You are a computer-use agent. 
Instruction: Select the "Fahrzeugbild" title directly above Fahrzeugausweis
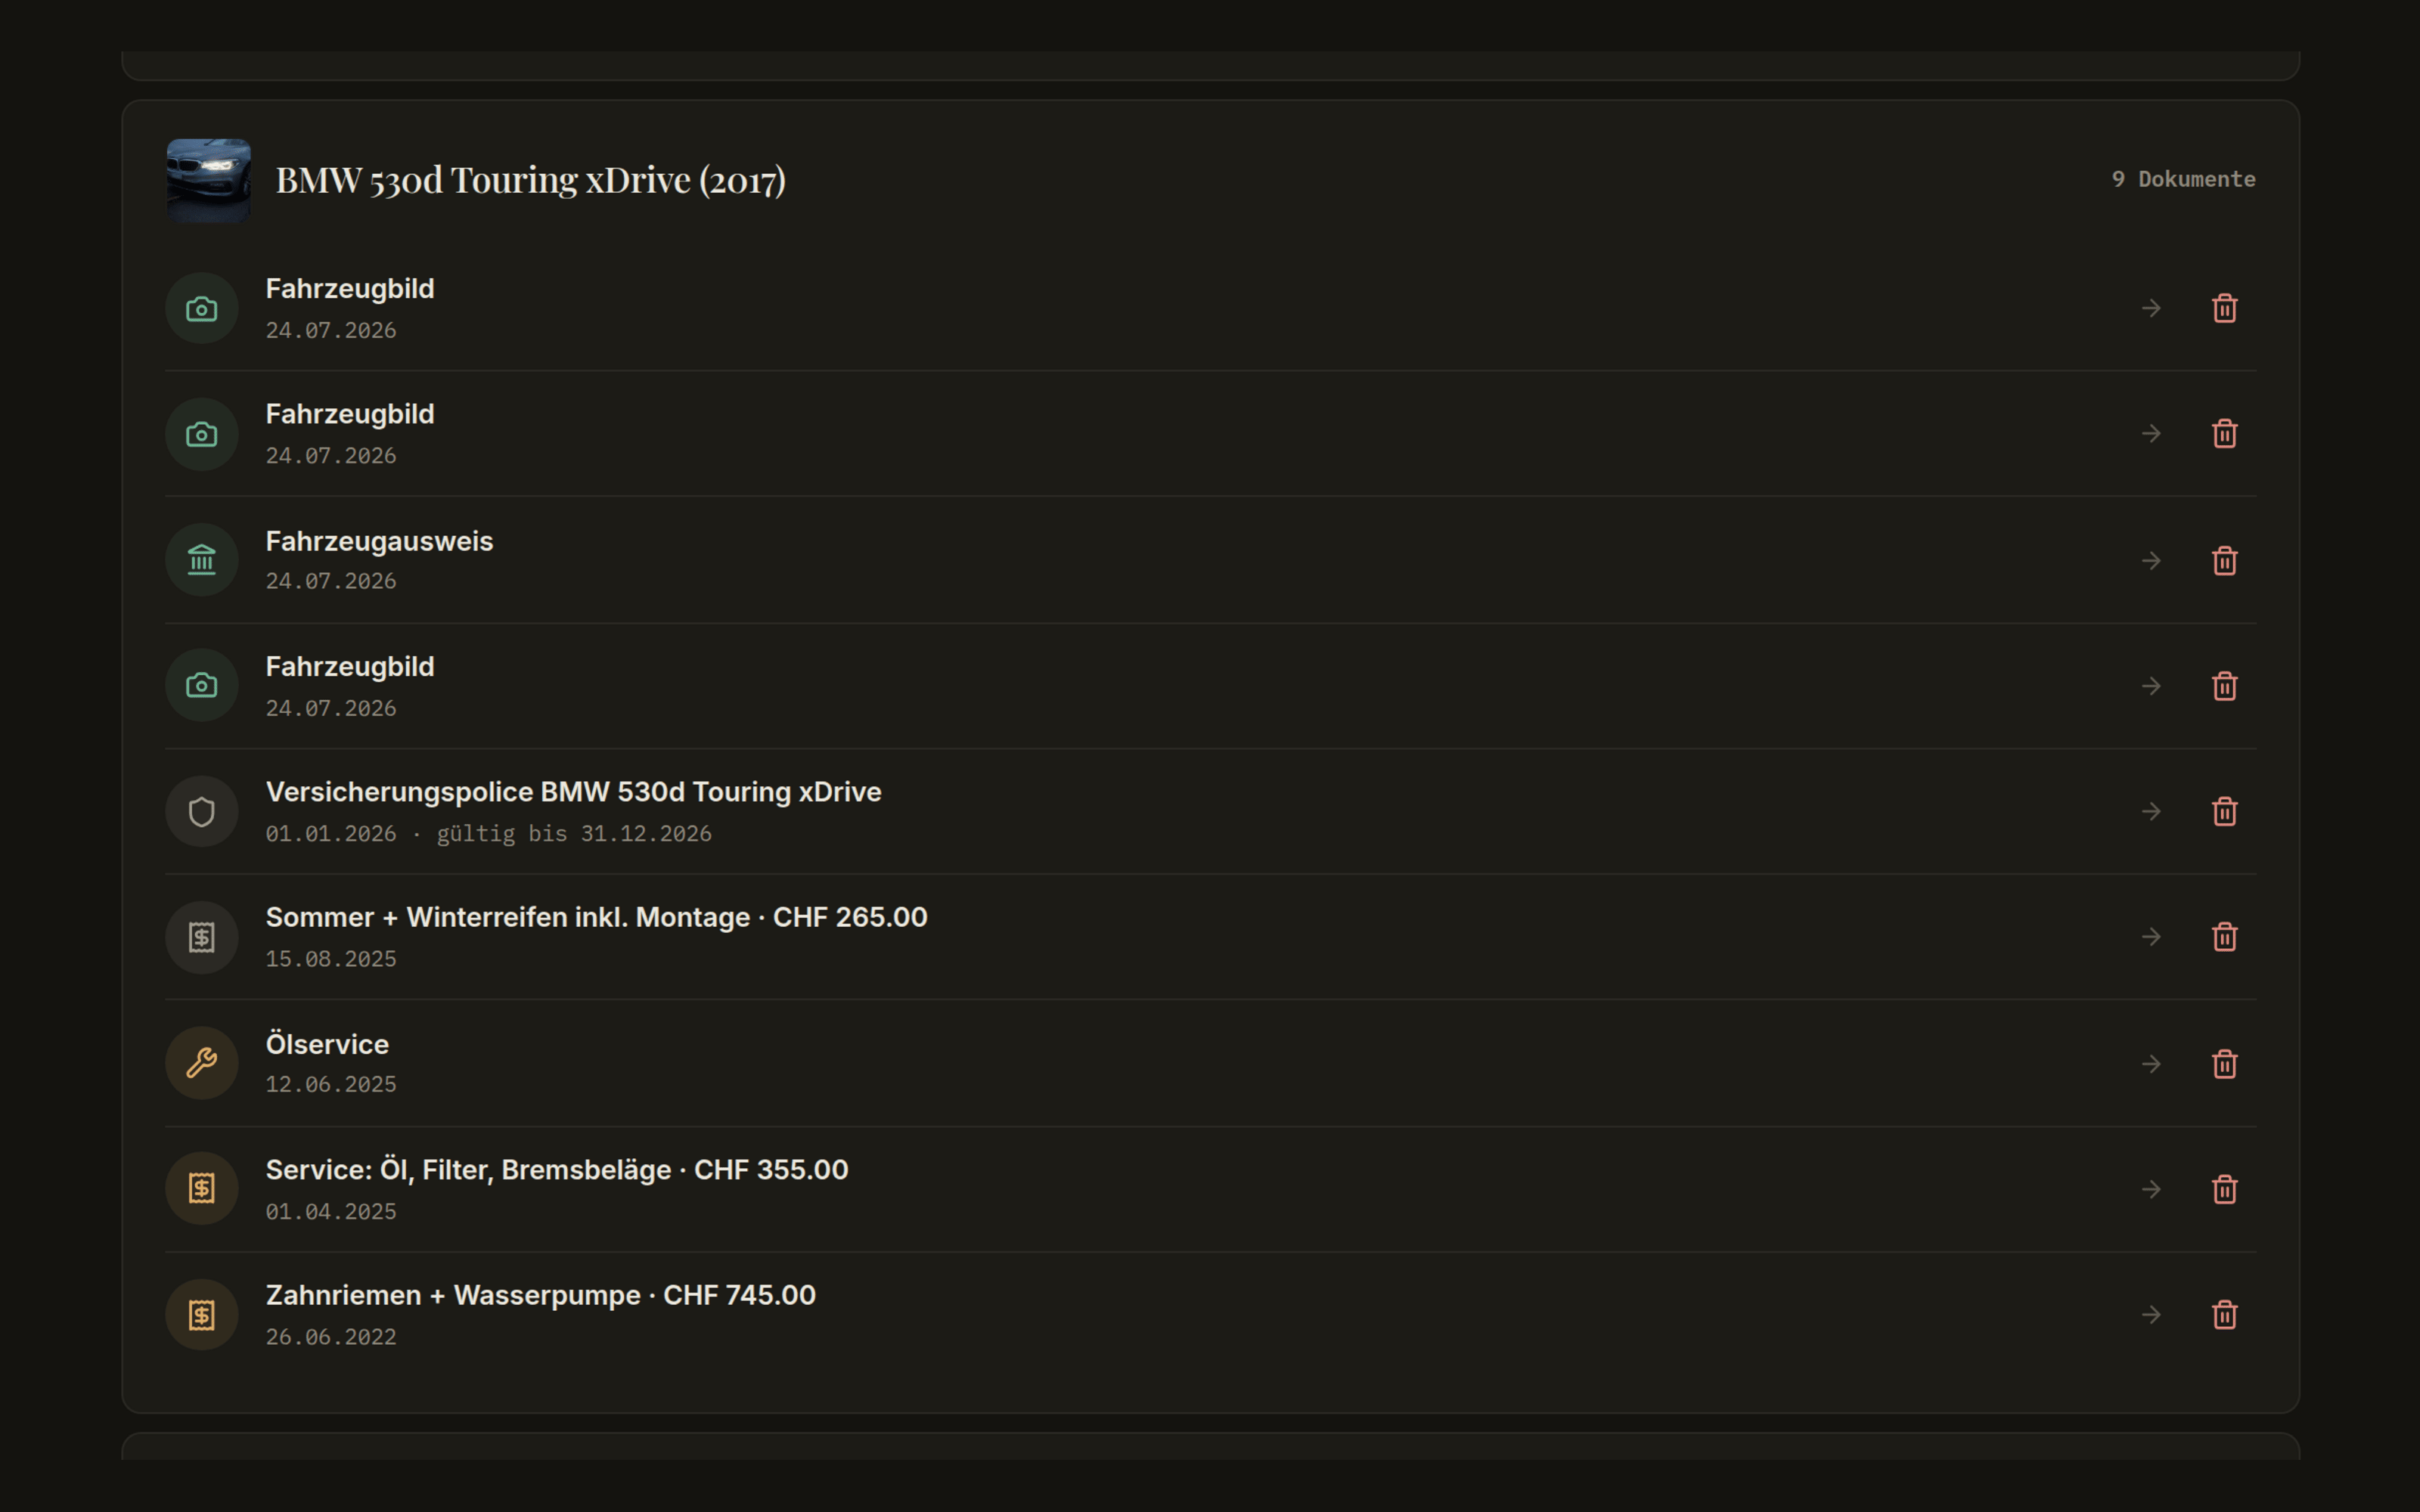(x=350, y=414)
